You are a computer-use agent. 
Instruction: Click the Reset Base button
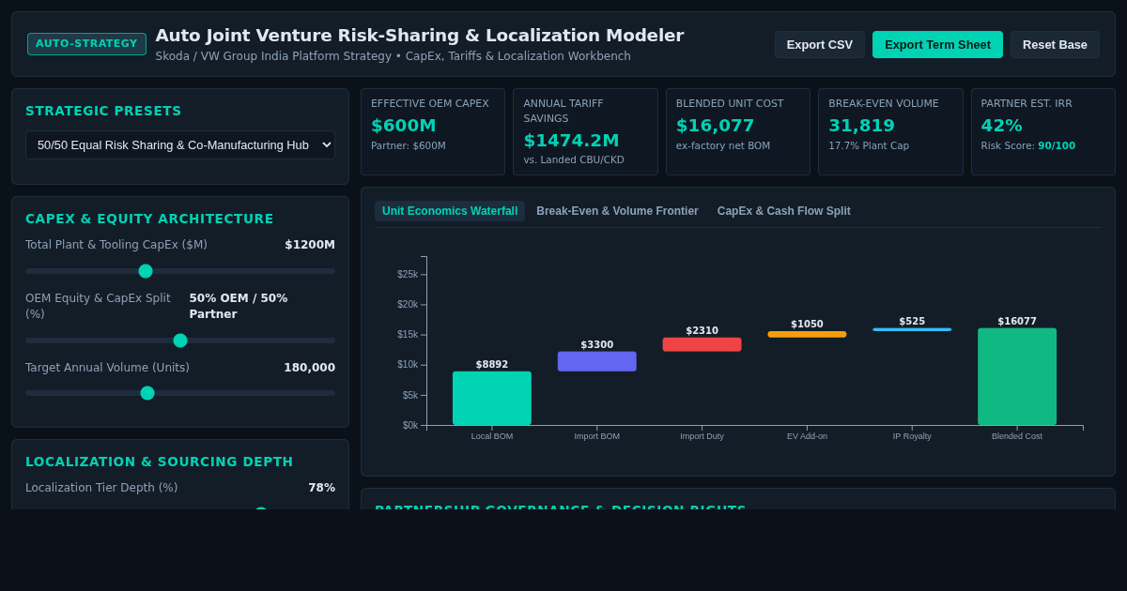coord(1055,44)
